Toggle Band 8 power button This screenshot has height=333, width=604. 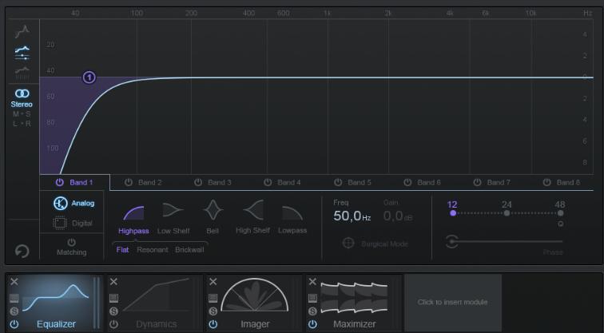coord(546,182)
